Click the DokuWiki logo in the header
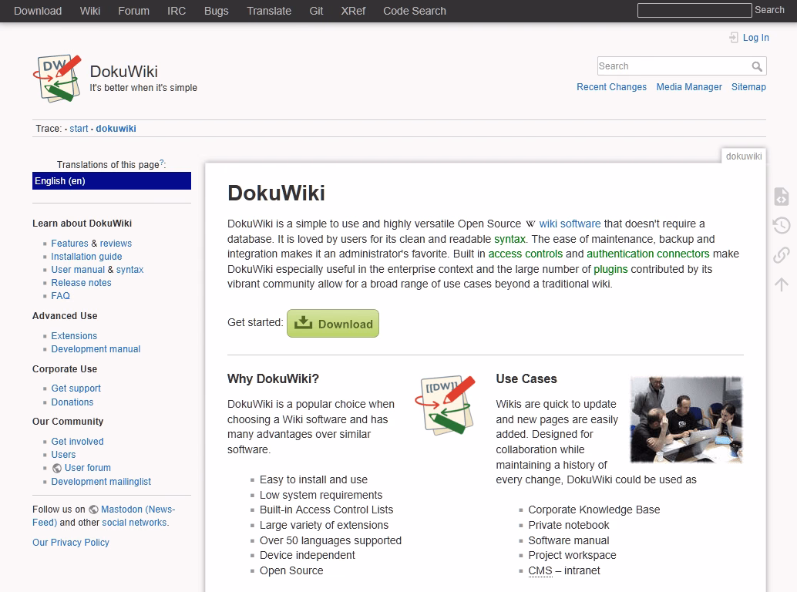797x592 pixels. 58,79
